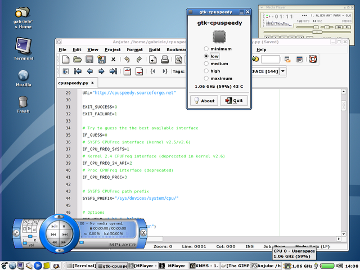Image resolution: width=360 pixels, height=270 pixels.
Task: Click the GNOME foot menu in the panel
Action: [4, 265]
